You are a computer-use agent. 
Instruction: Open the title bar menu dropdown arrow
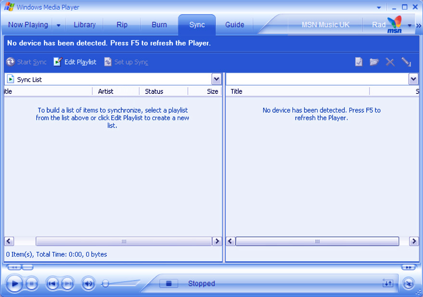[x=379, y=8]
